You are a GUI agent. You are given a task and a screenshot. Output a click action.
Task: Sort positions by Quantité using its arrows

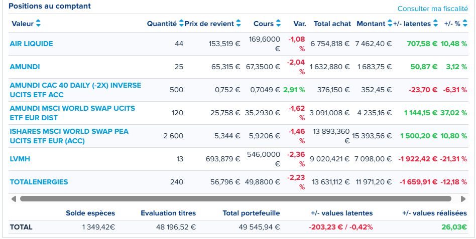(181, 24)
